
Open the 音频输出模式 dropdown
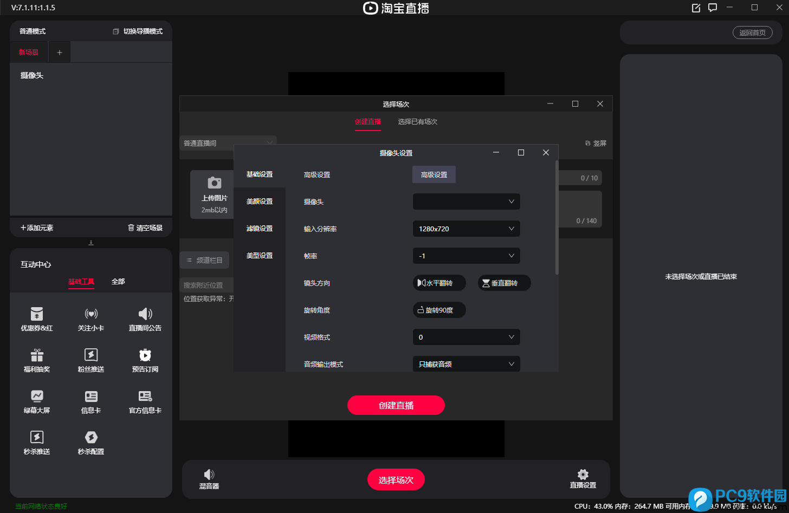467,363
